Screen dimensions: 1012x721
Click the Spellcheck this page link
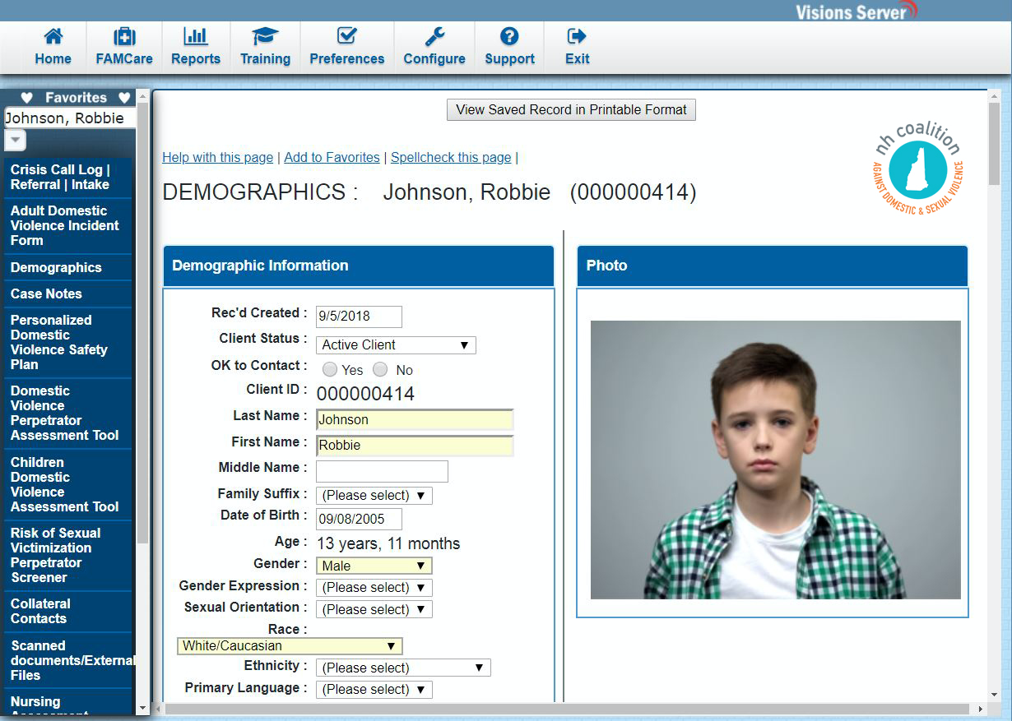tap(451, 157)
